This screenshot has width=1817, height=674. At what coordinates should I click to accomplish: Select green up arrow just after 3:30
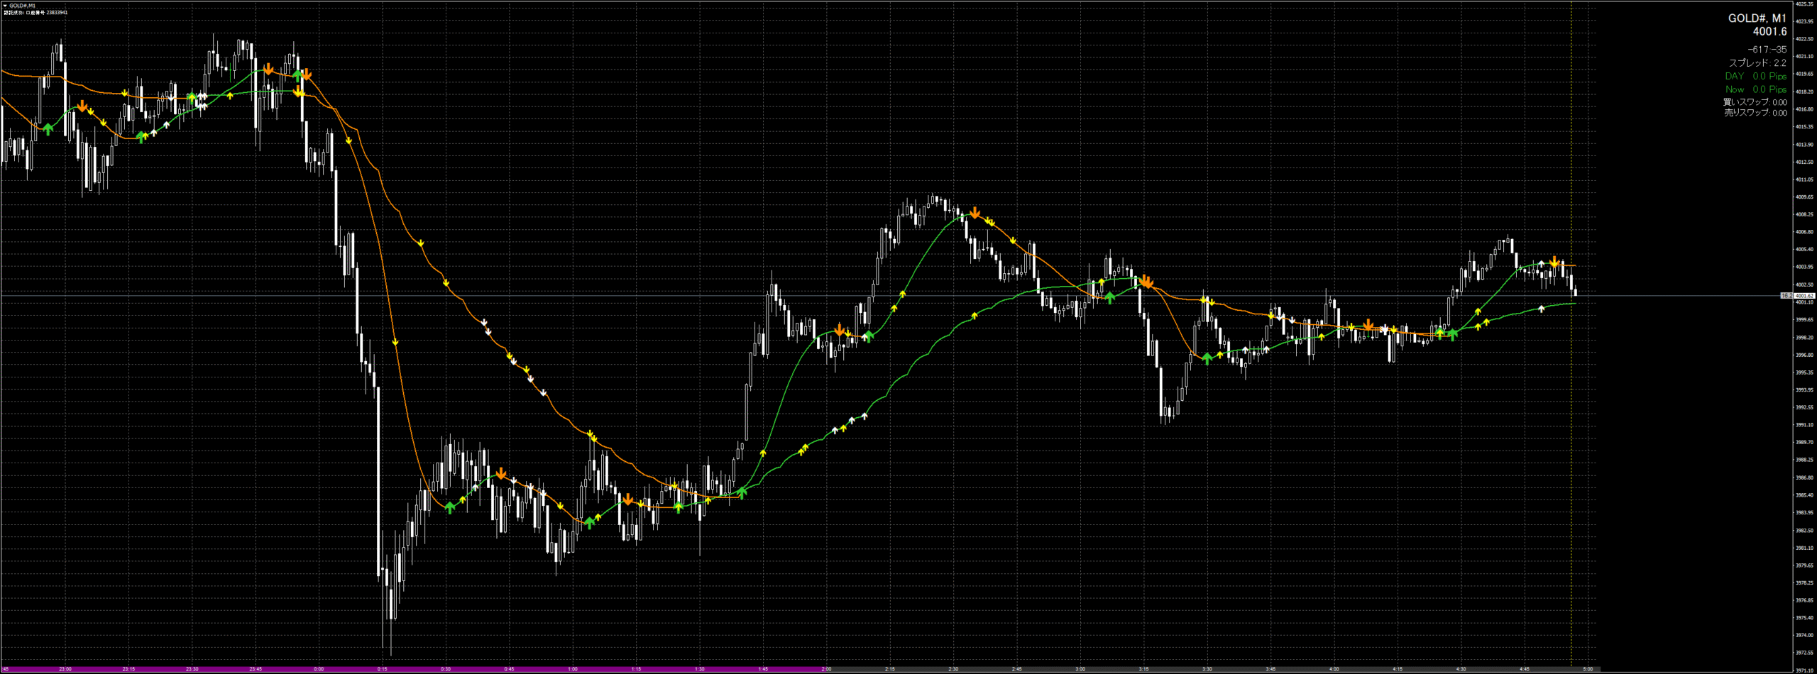click(x=1207, y=358)
